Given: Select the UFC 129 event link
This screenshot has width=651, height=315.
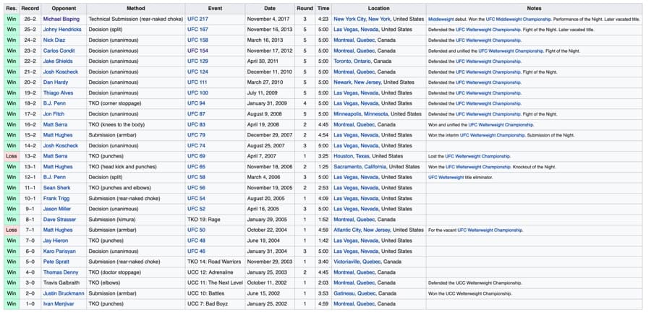Looking at the screenshot, I should point(197,61).
